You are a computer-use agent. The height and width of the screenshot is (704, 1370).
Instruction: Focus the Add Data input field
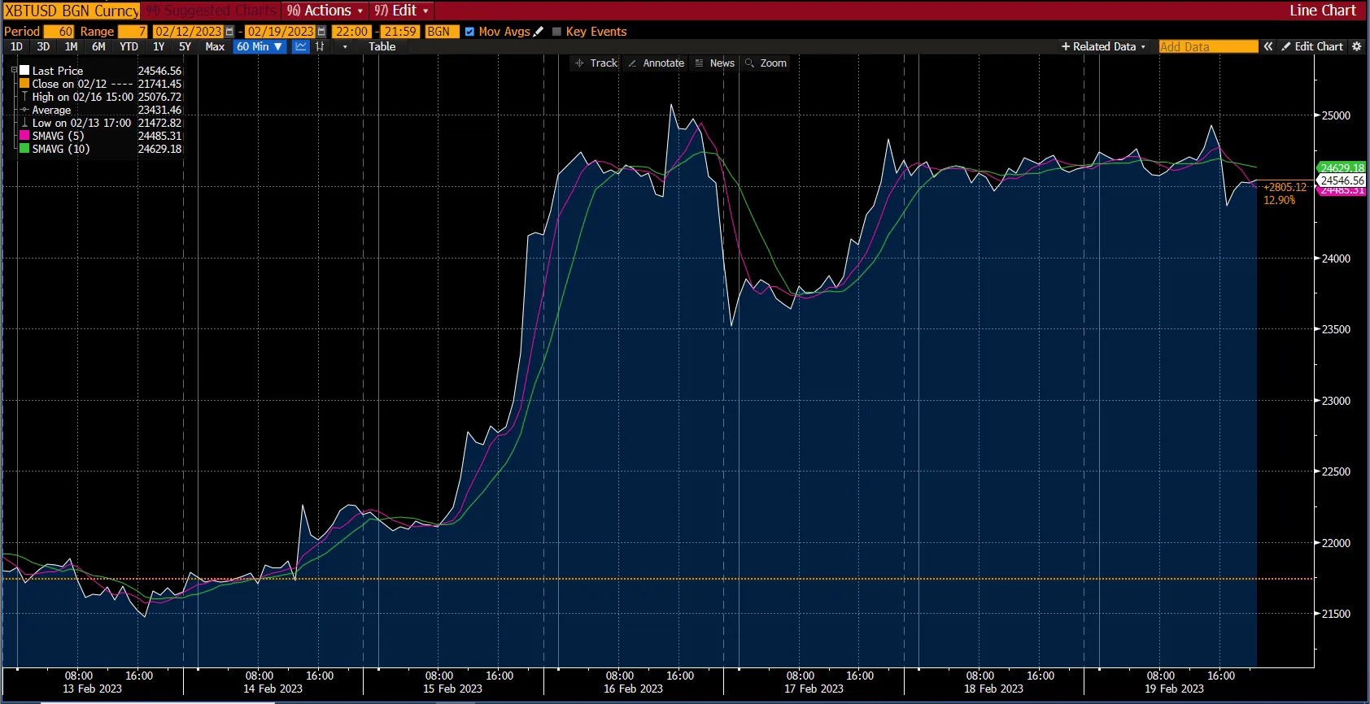[1208, 46]
